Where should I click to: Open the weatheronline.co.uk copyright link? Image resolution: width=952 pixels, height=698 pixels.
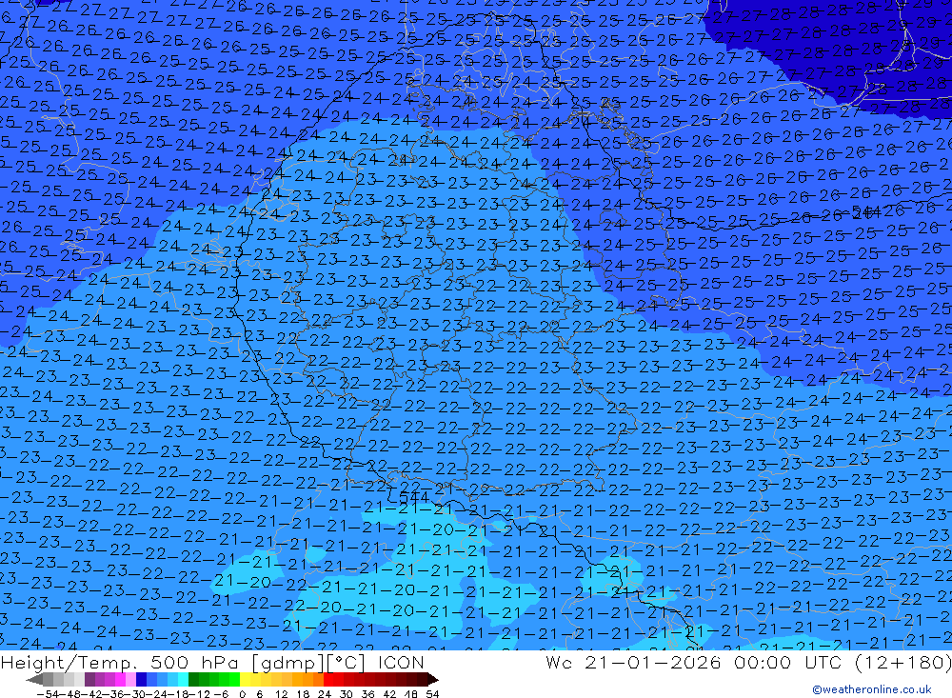pyautogui.click(x=871, y=689)
